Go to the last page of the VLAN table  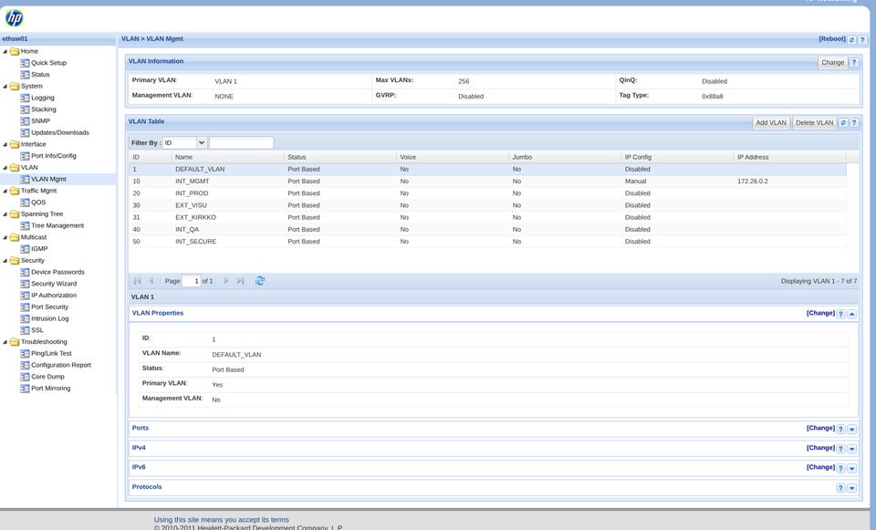[240, 281]
